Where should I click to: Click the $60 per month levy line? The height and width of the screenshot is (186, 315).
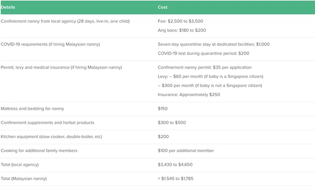pyautogui.click(x=210, y=76)
